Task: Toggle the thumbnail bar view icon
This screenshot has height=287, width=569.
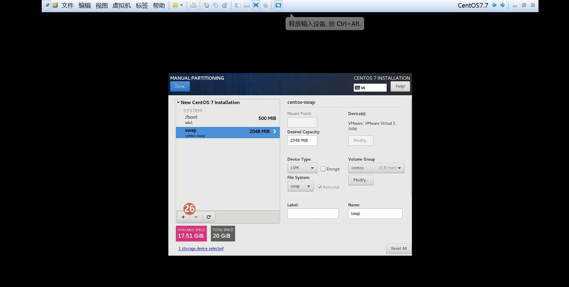Action: click(247, 5)
